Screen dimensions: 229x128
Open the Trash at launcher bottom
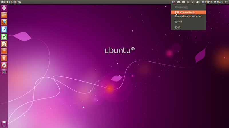(x=4, y=124)
